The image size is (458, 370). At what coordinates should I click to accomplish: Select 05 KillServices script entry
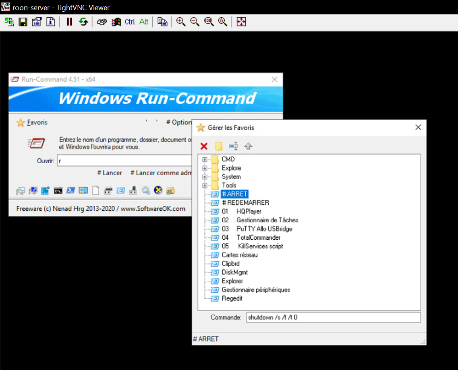coord(253,247)
